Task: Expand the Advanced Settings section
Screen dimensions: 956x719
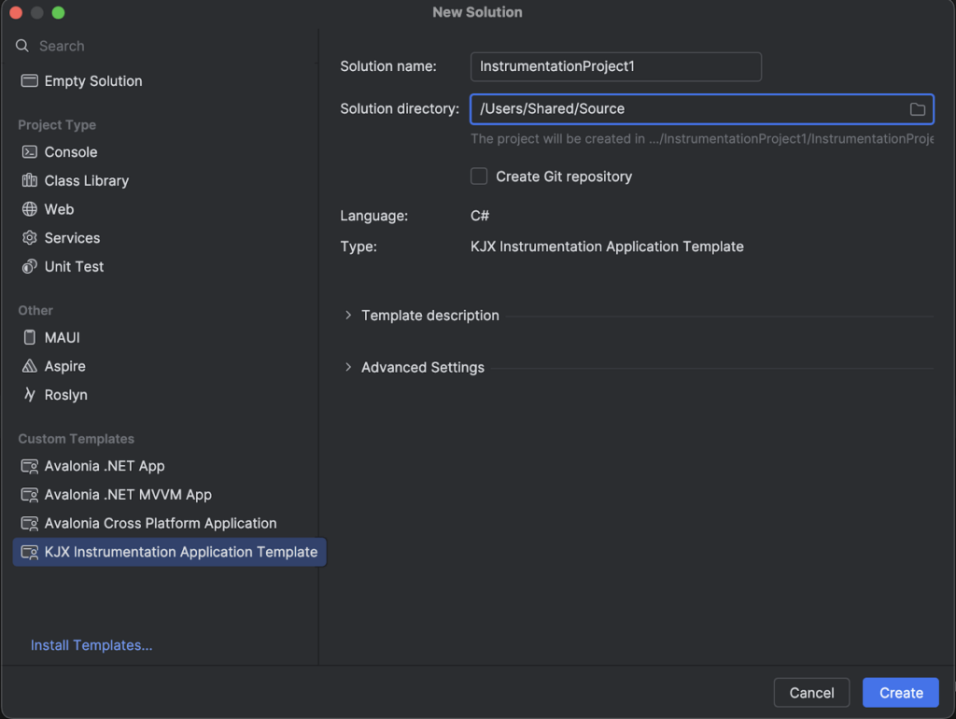Action: pos(348,368)
